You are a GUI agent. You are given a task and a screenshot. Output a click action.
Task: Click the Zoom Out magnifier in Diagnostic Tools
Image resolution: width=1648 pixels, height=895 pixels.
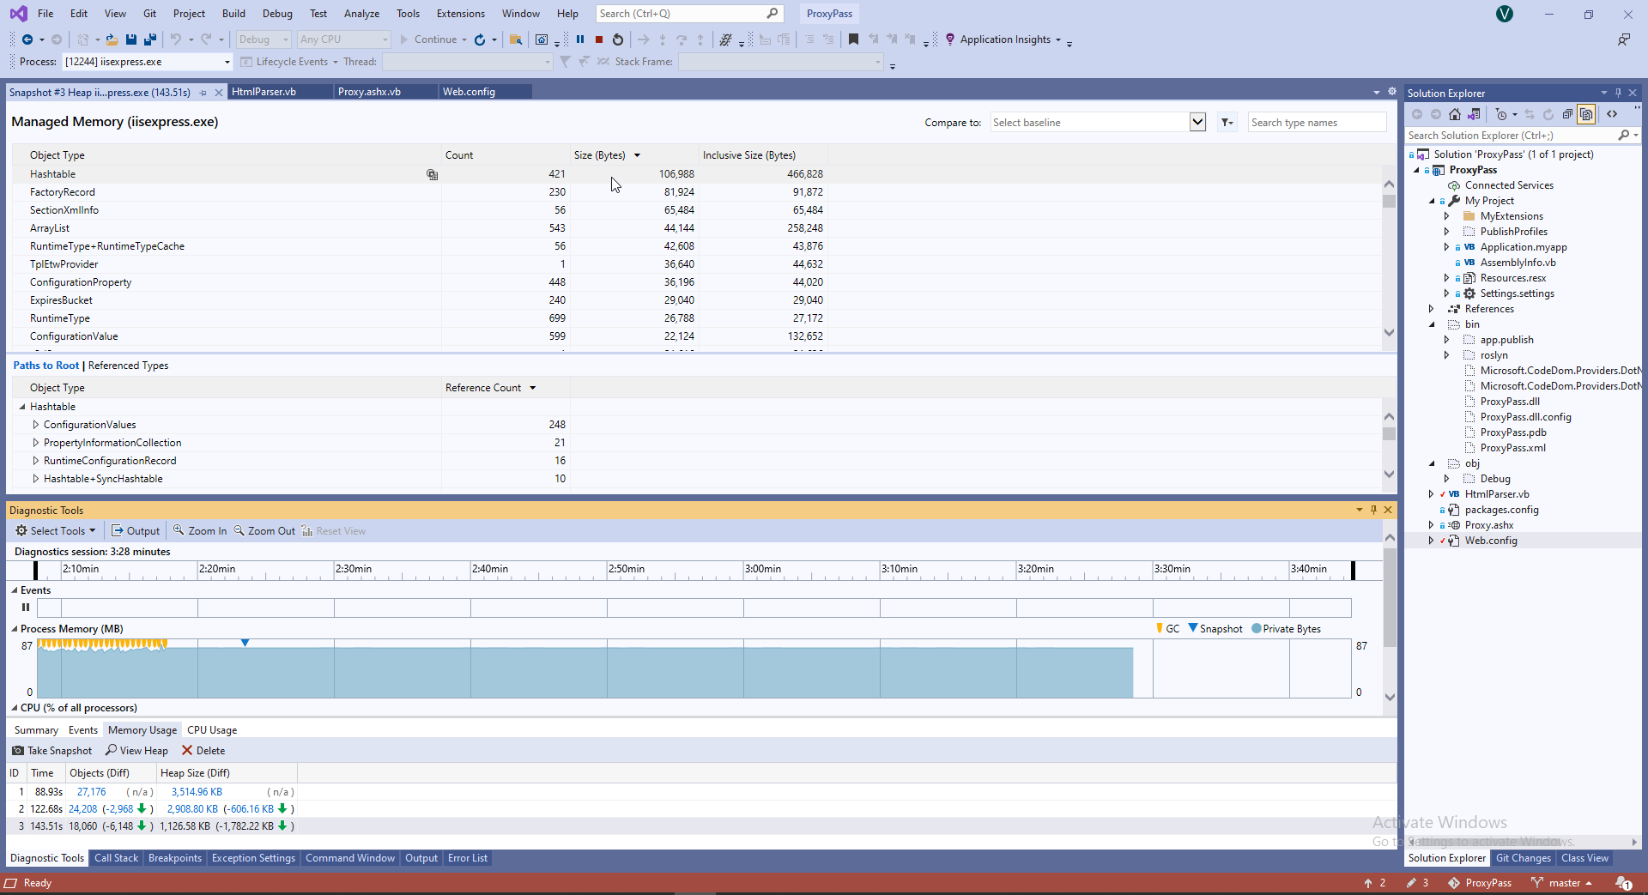tap(239, 531)
